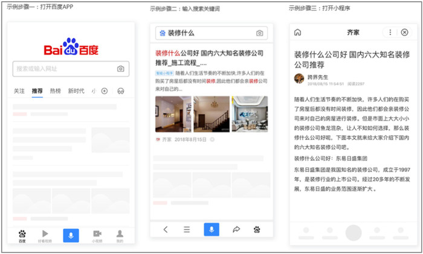The height and width of the screenshot is (254, 423).
Task: Click the plus circle icon to add channels
Action: pos(105,91)
